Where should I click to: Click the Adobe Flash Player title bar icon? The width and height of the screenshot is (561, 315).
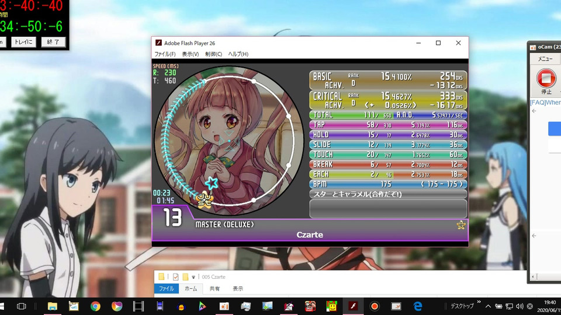pos(158,43)
